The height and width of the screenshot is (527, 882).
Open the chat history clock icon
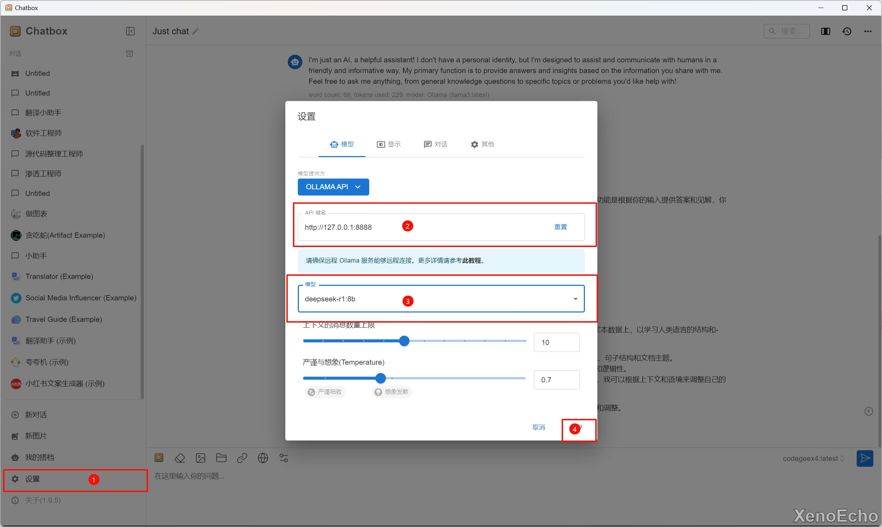pos(847,31)
